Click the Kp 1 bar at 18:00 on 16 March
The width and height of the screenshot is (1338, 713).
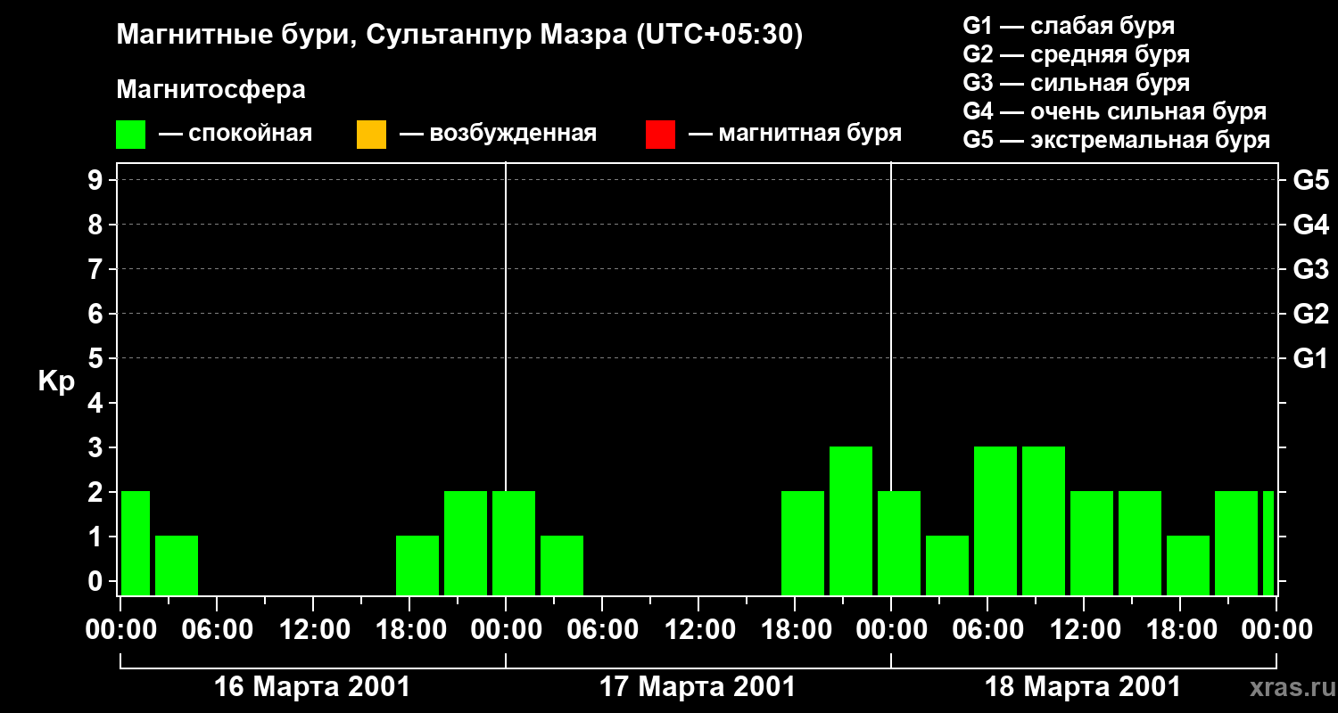417,565
